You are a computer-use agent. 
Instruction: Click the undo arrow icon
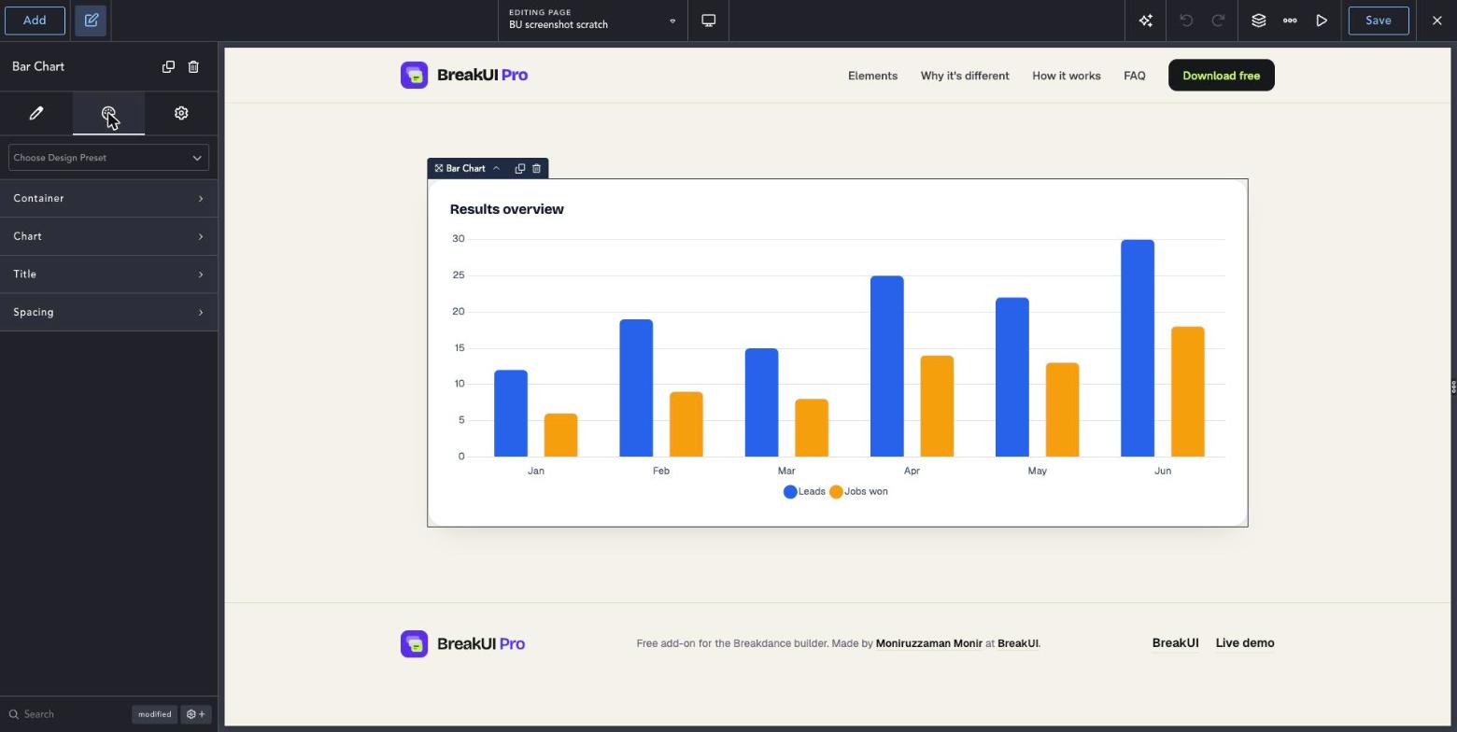click(1186, 21)
